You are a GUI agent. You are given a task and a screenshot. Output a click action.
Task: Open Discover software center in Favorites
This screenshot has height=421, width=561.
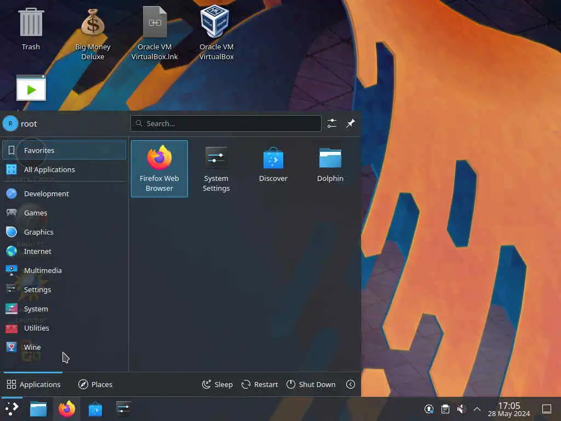[273, 169]
